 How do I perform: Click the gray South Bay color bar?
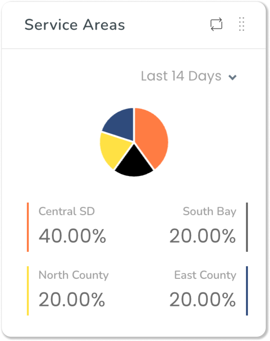coord(247,227)
